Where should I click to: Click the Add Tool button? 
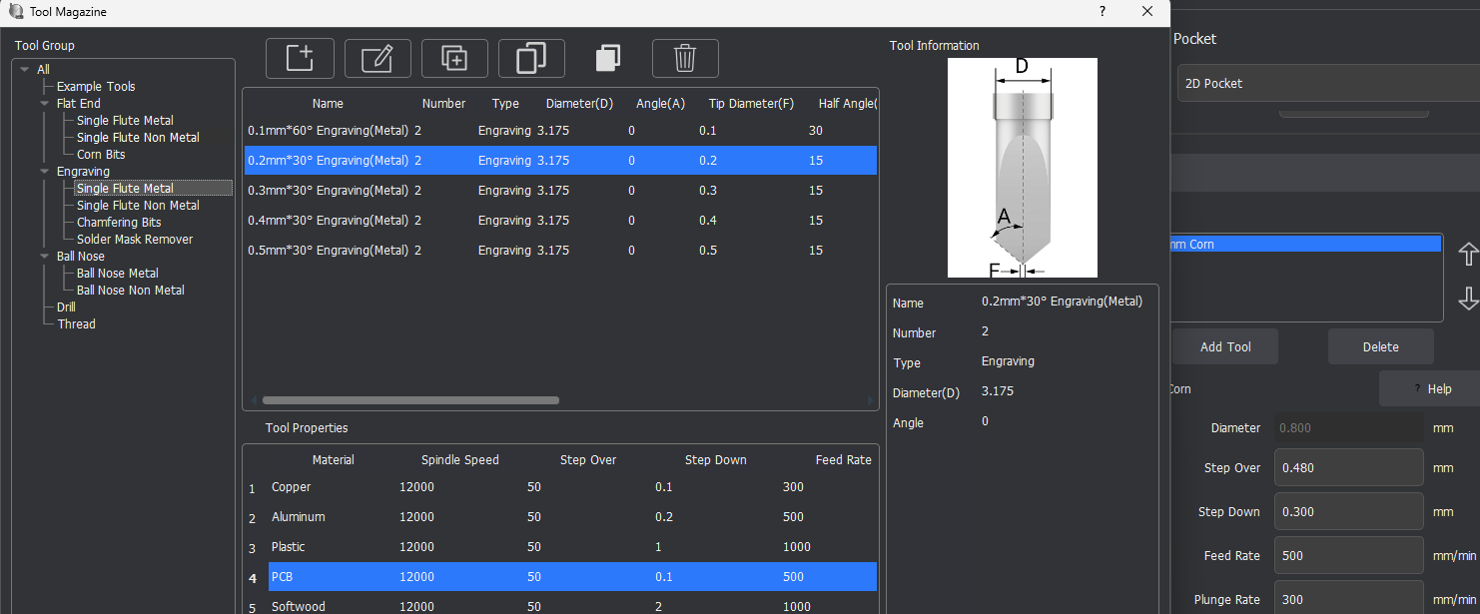1225,346
